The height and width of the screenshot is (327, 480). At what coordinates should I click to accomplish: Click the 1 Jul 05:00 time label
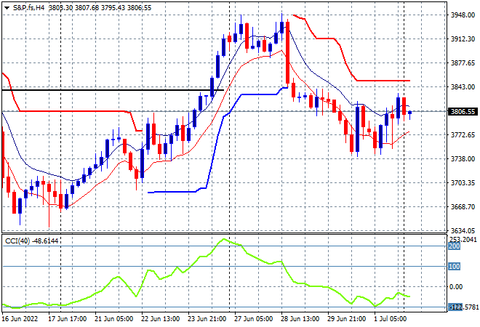391,319
